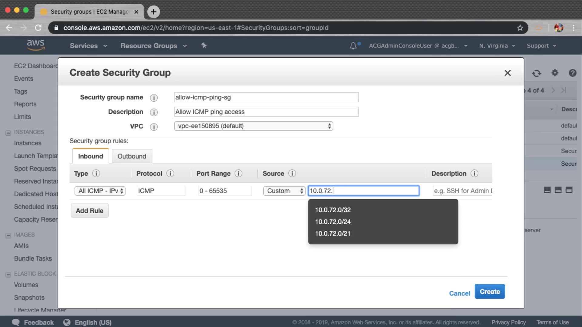The image size is (582, 327).
Task: Open the help question mark icon
Action: click(x=572, y=73)
